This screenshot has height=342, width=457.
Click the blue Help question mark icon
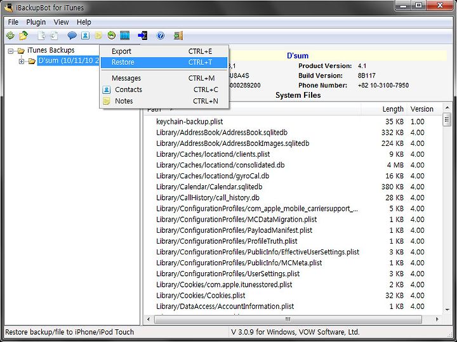tap(161, 36)
